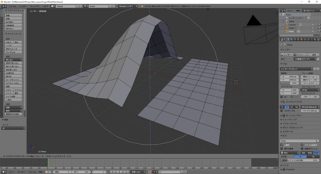This screenshot has height=174, width=321.
Task: Open the constraints chain-link tab icon
Action: pyautogui.click(x=305, y=40)
